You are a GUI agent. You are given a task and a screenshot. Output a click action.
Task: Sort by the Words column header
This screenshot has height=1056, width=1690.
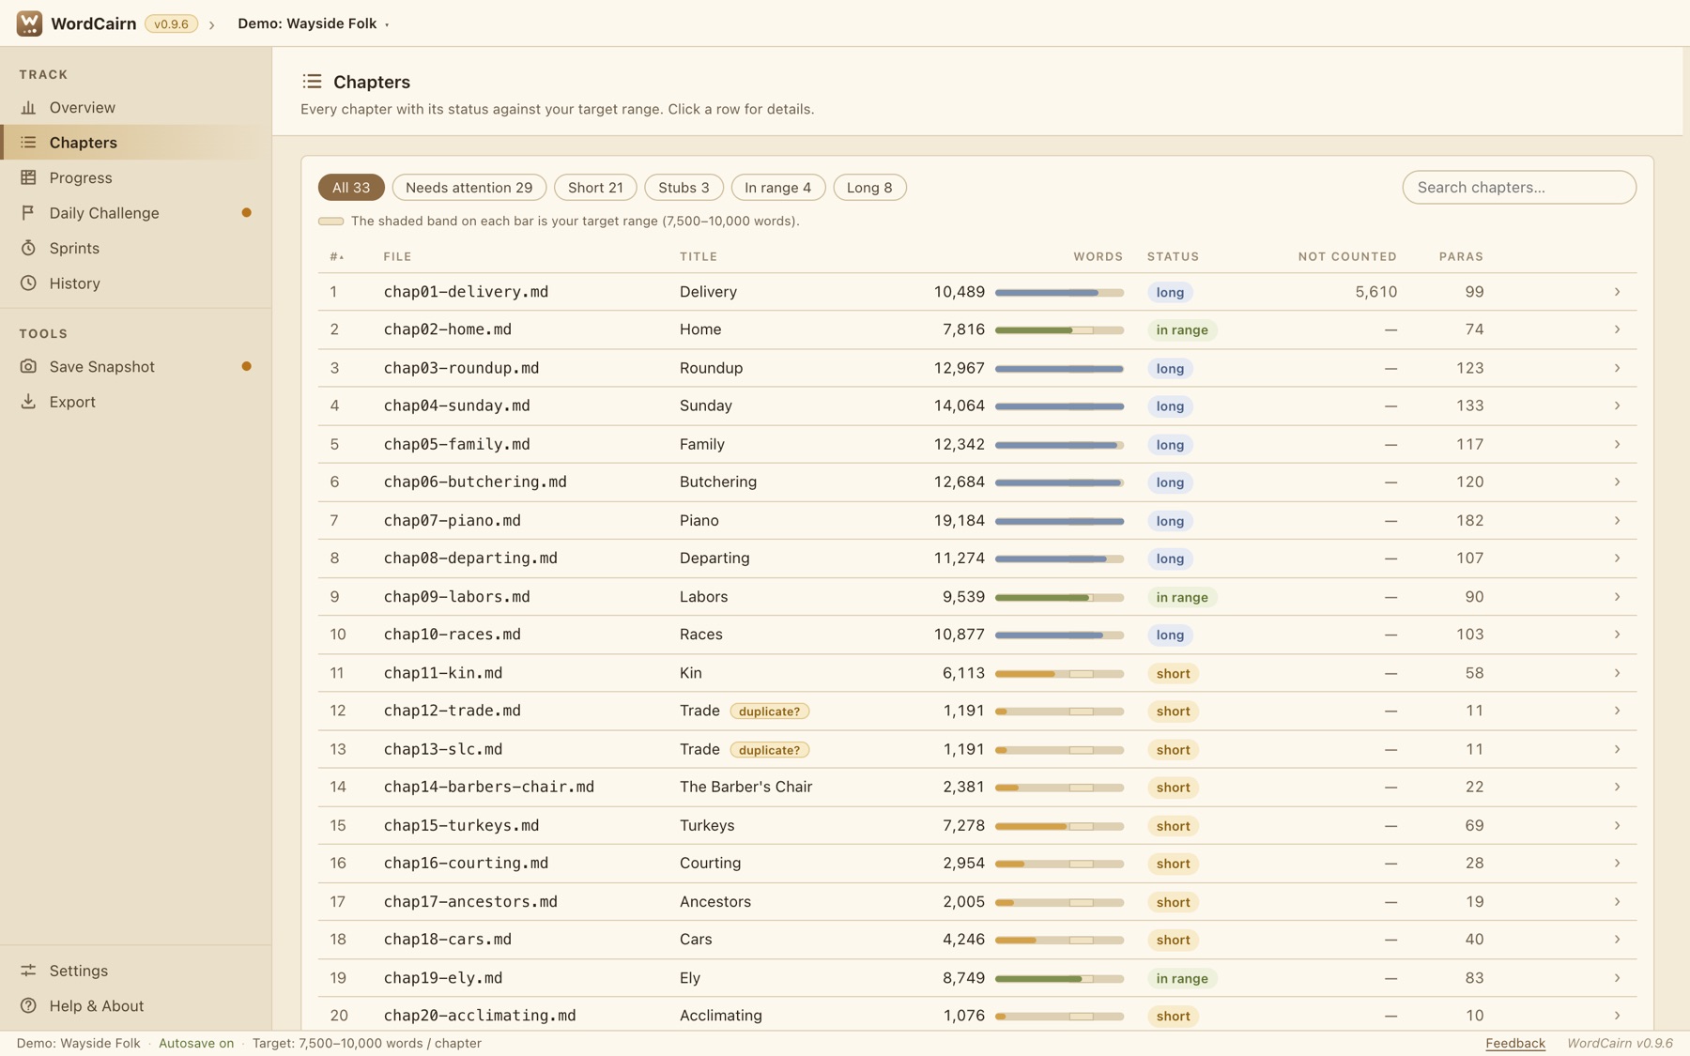[x=1098, y=256]
